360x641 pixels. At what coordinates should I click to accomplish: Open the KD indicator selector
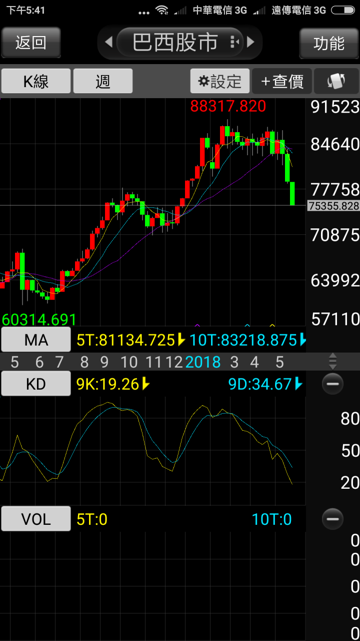[36, 384]
